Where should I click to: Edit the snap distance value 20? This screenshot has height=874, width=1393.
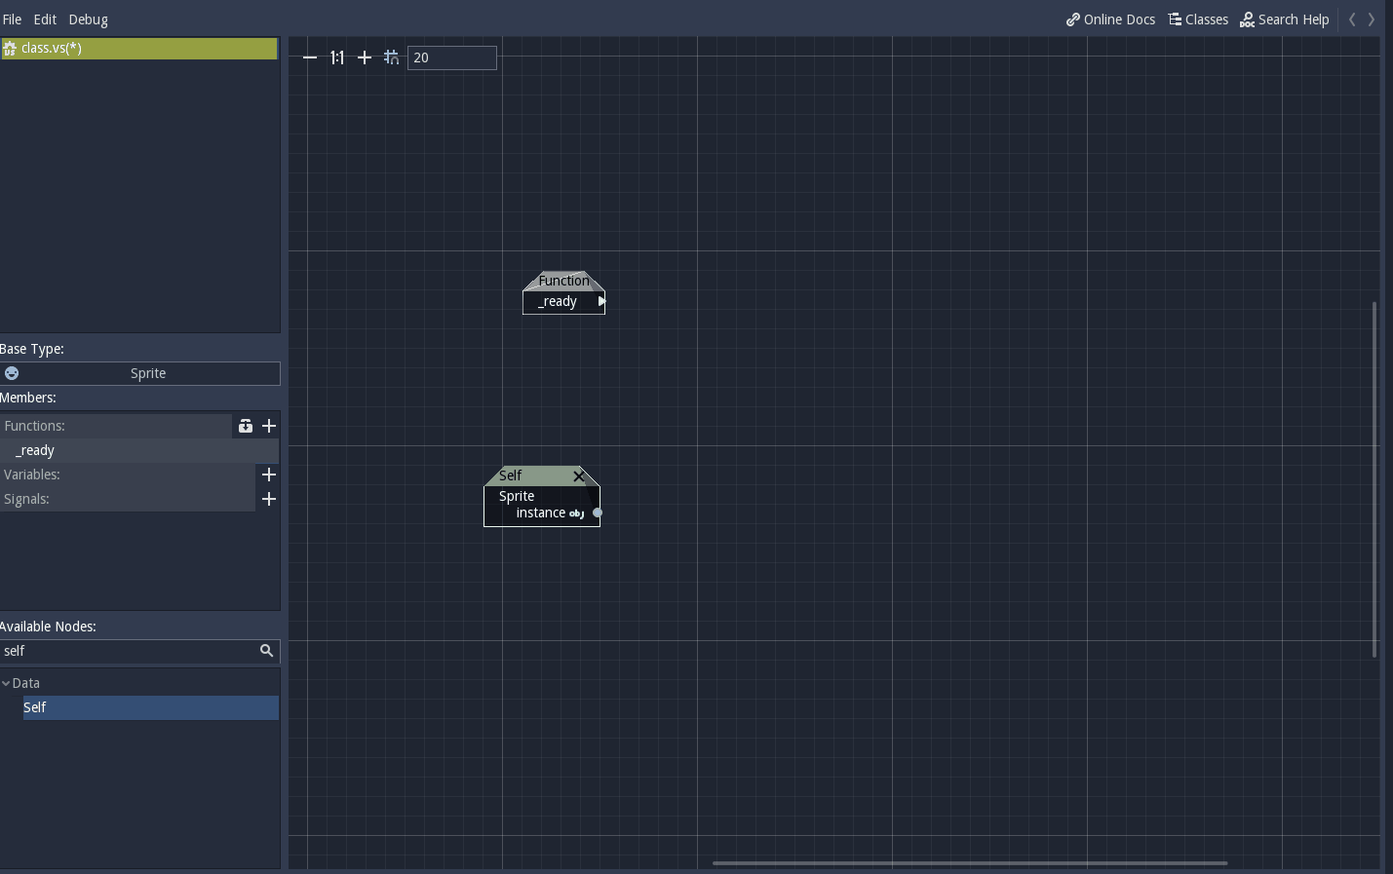point(451,57)
